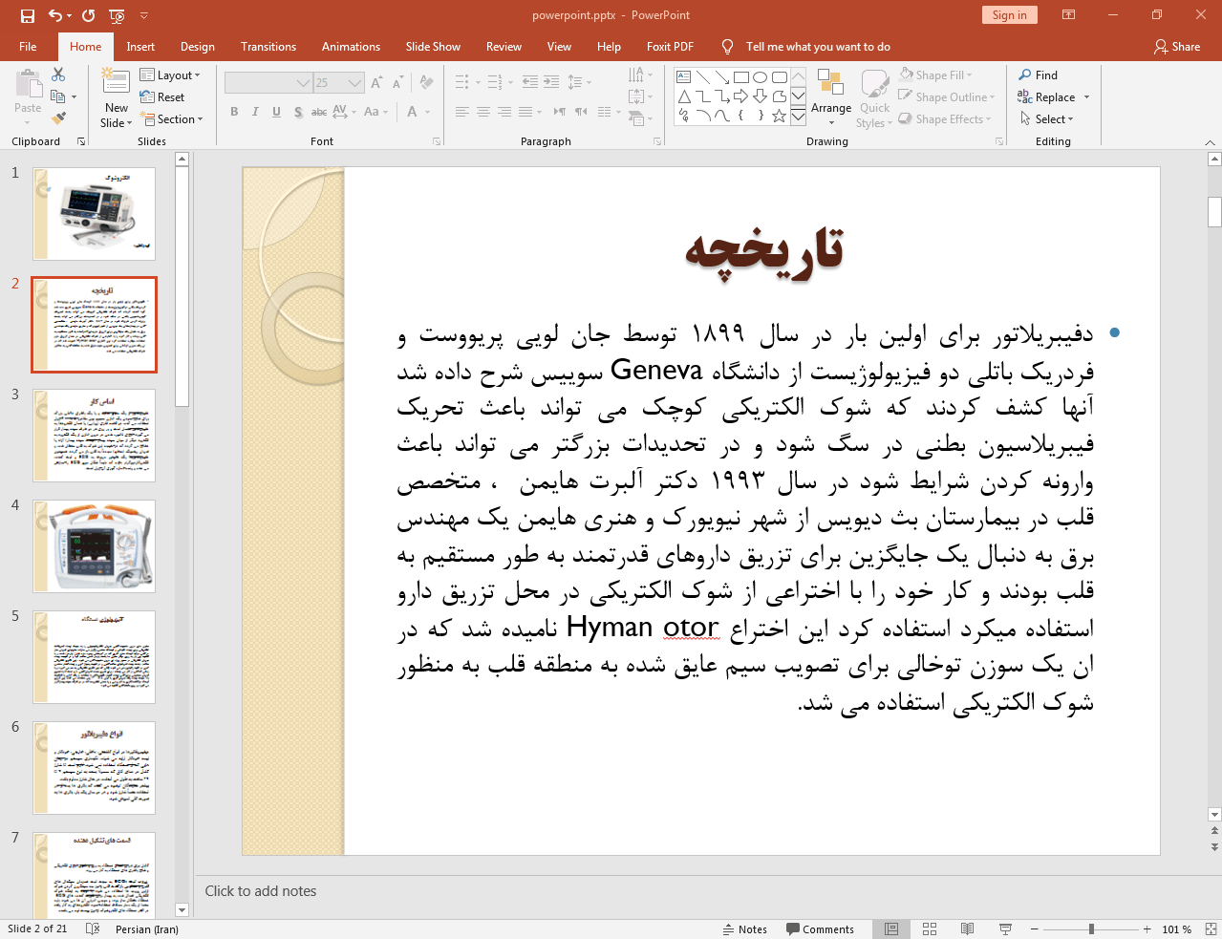This screenshot has width=1222, height=939.
Task: Click the zoom in plus button
Action: [1147, 929]
